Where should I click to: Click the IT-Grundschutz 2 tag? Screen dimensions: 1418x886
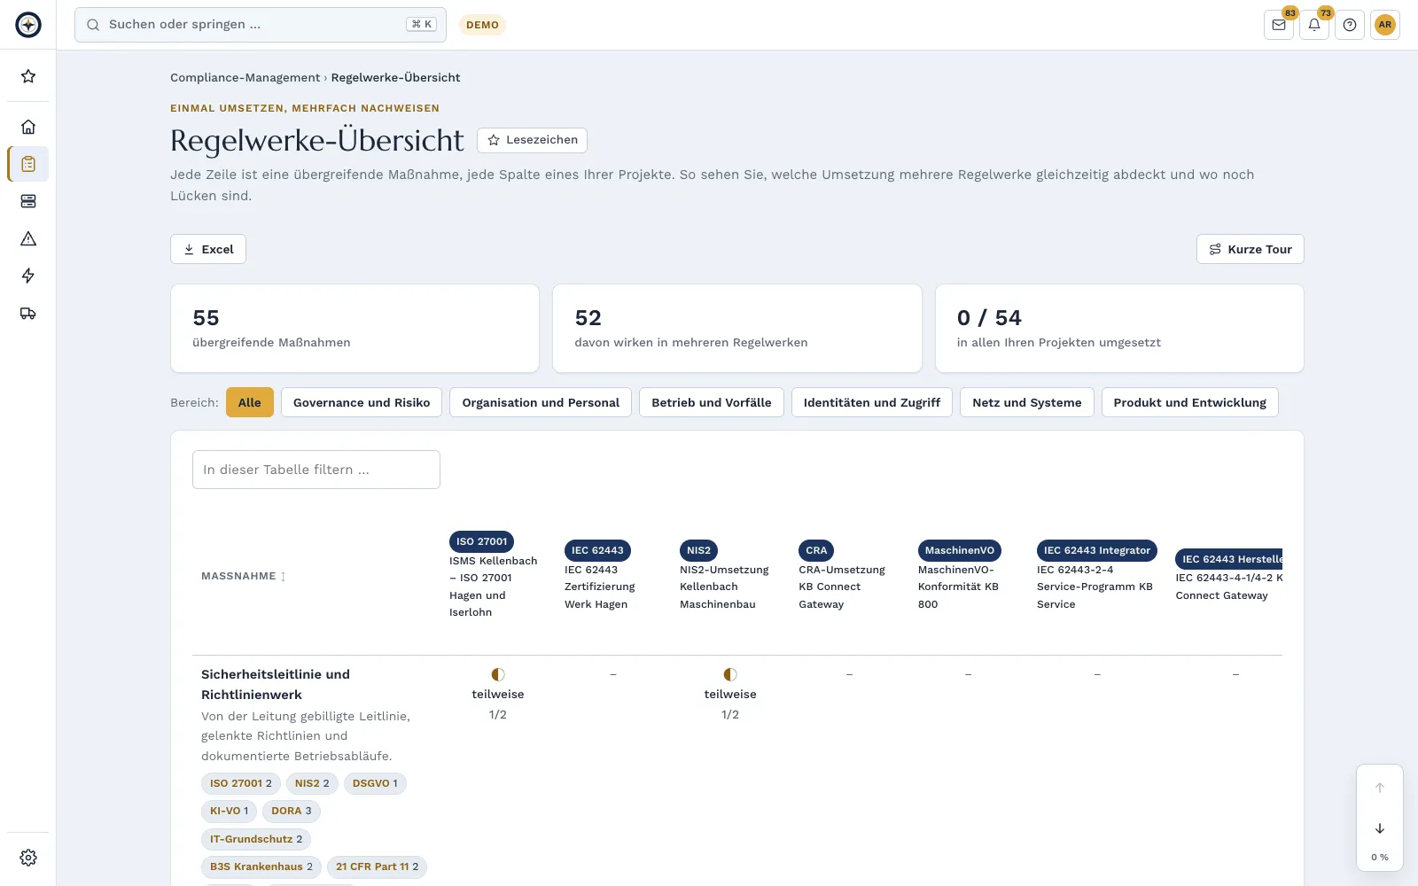256,839
